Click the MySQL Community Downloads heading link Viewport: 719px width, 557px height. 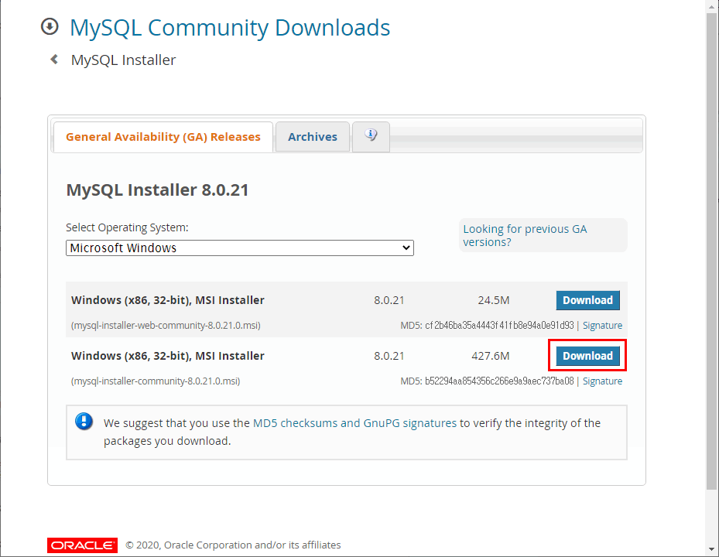[x=230, y=28]
